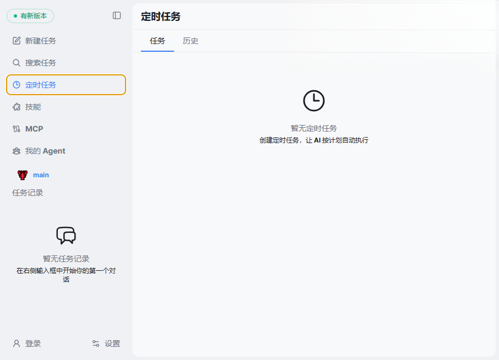Click the 设置 sliders icon
Screen dimensions: 499x360
[96, 343]
